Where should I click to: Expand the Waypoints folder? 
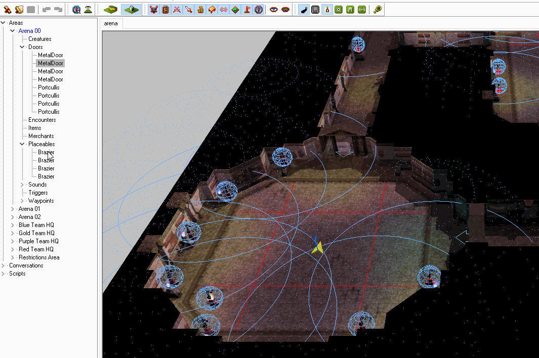(22, 201)
